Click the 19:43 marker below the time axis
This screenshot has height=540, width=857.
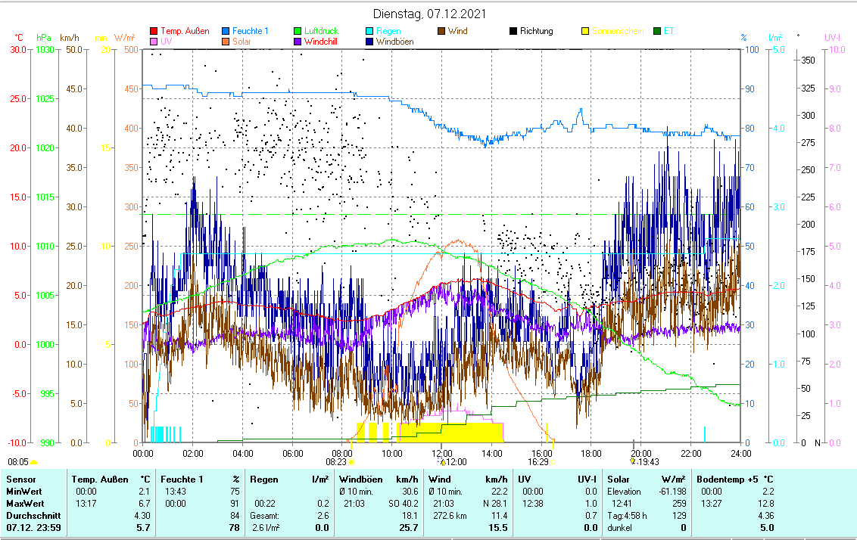pyautogui.click(x=633, y=461)
